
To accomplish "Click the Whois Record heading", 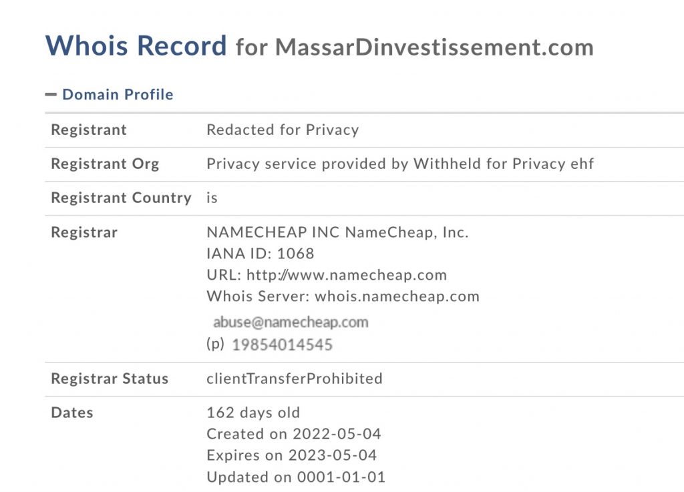I will (x=136, y=45).
